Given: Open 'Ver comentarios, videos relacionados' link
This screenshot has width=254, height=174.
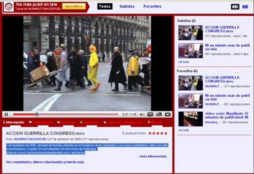Looking at the screenshot, I should click(x=45, y=162).
